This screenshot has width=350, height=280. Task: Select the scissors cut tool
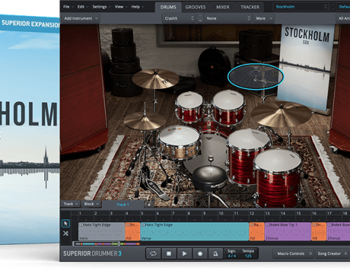pyautogui.click(x=66, y=233)
